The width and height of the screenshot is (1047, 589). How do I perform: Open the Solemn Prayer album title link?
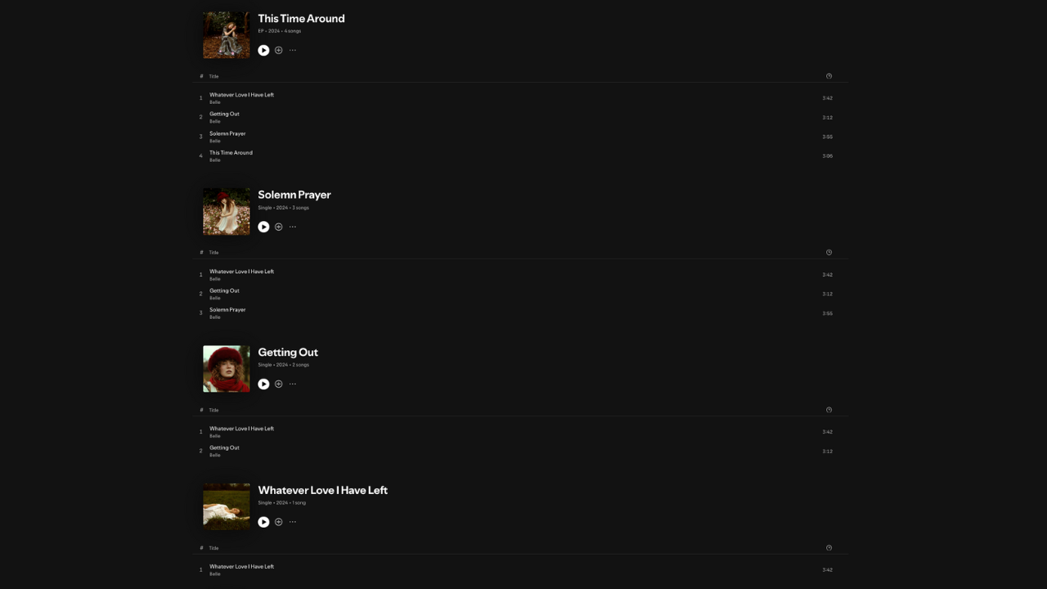point(294,195)
